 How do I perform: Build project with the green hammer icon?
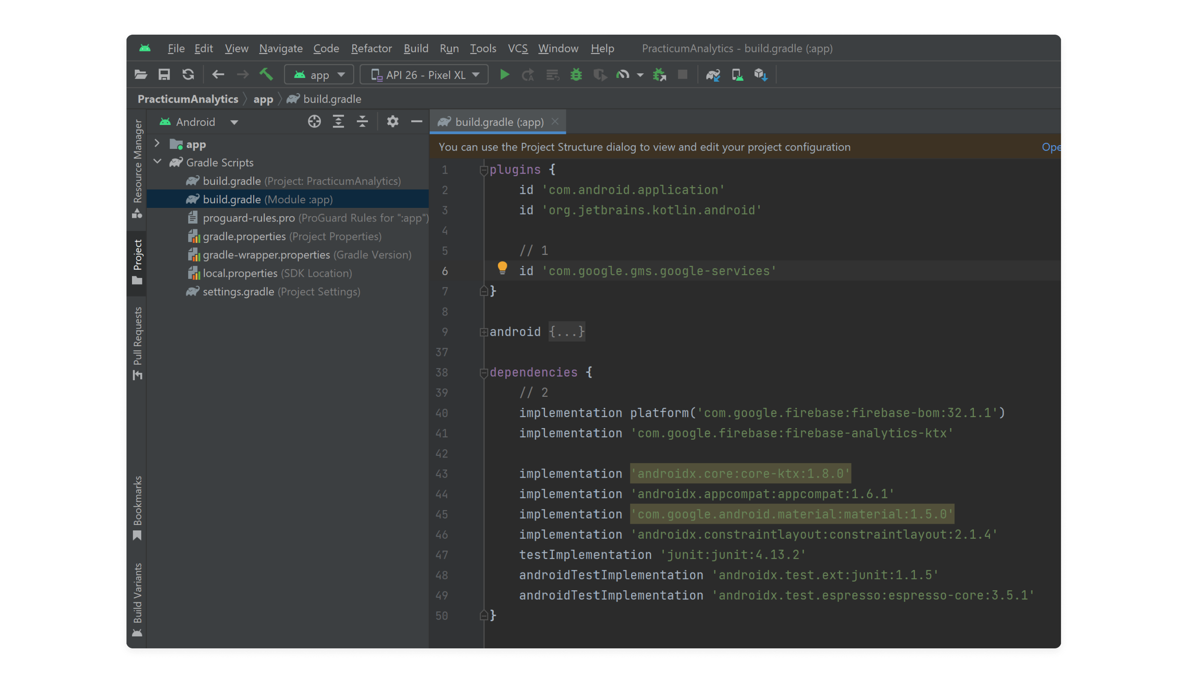pos(266,75)
